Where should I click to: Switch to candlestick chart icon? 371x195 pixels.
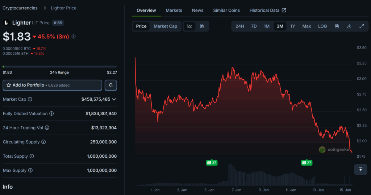202,26
